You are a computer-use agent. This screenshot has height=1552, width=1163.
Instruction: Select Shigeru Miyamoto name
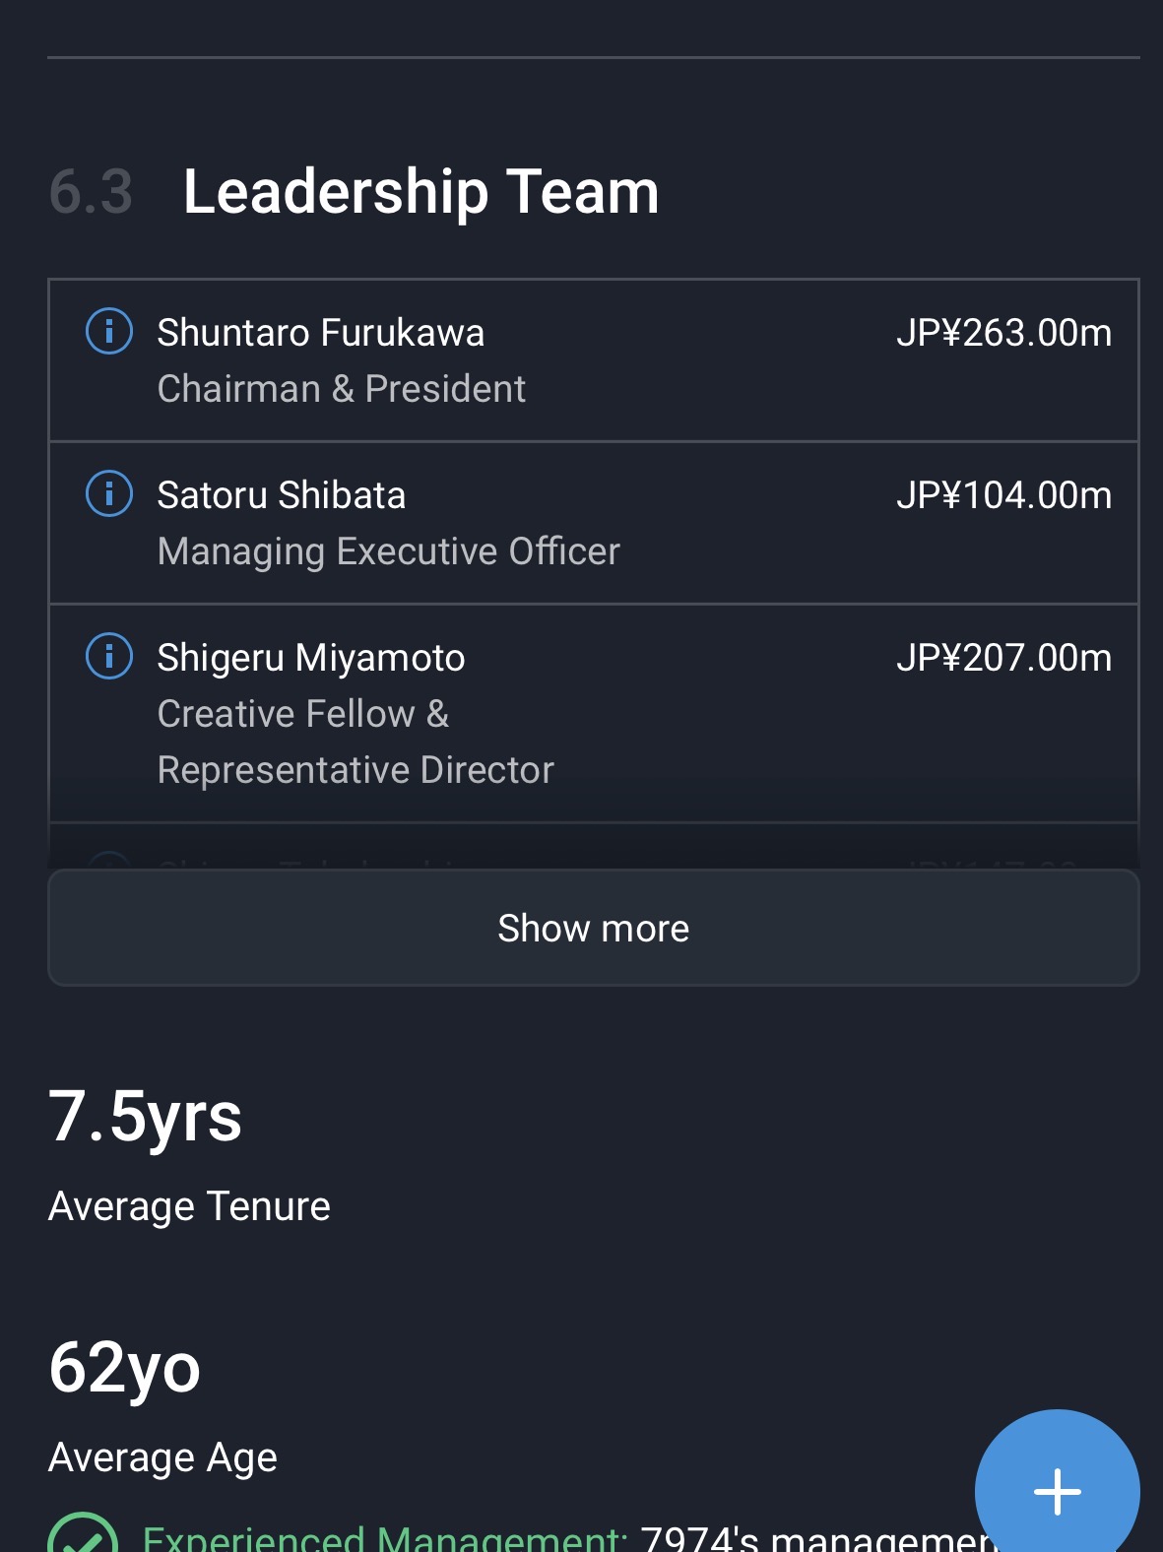pos(310,658)
